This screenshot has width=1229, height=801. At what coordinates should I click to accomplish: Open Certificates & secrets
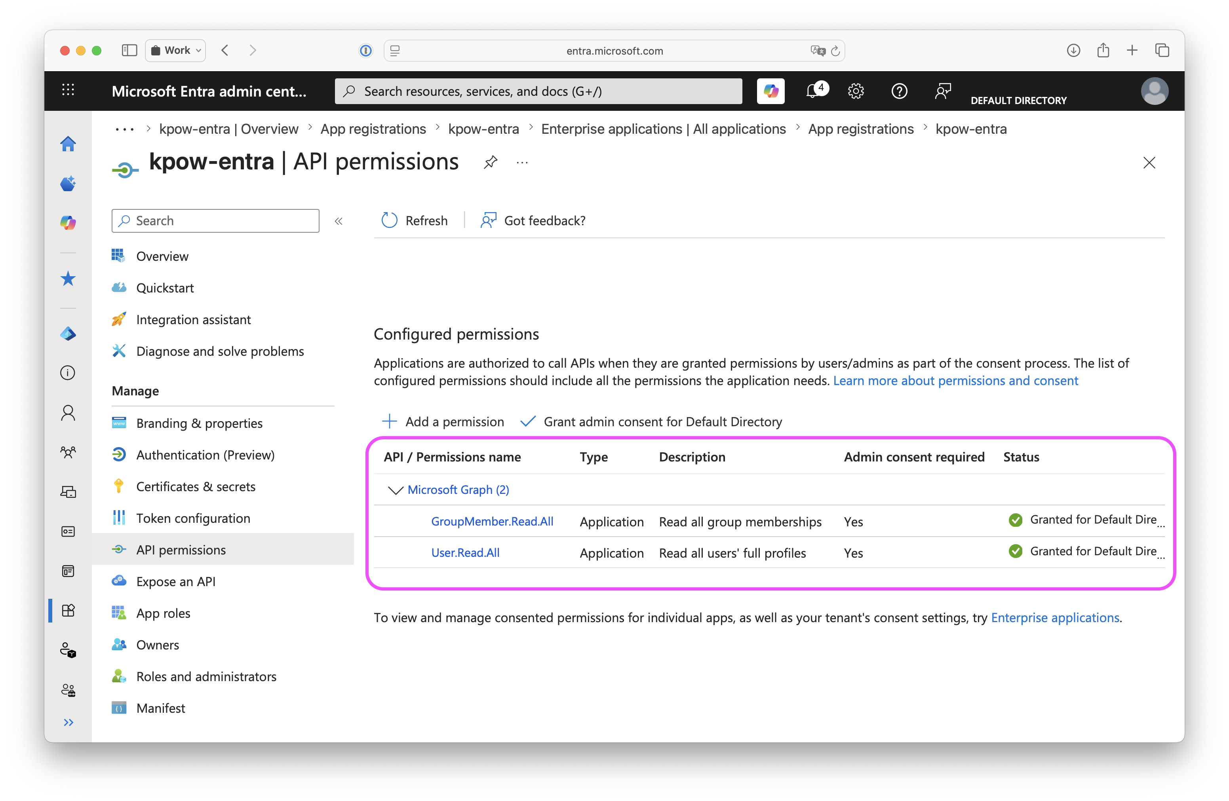(196, 486)
